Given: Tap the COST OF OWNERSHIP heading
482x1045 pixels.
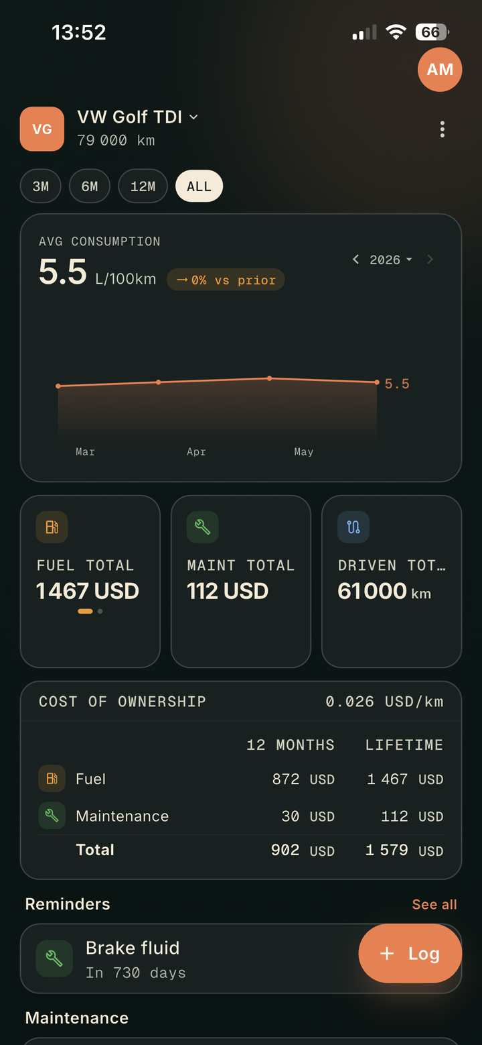Looking at the screenshot, I should click(x=123, y=702).
